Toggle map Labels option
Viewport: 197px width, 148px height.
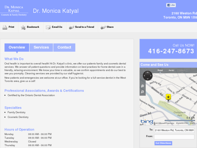(x=182, y=70)
